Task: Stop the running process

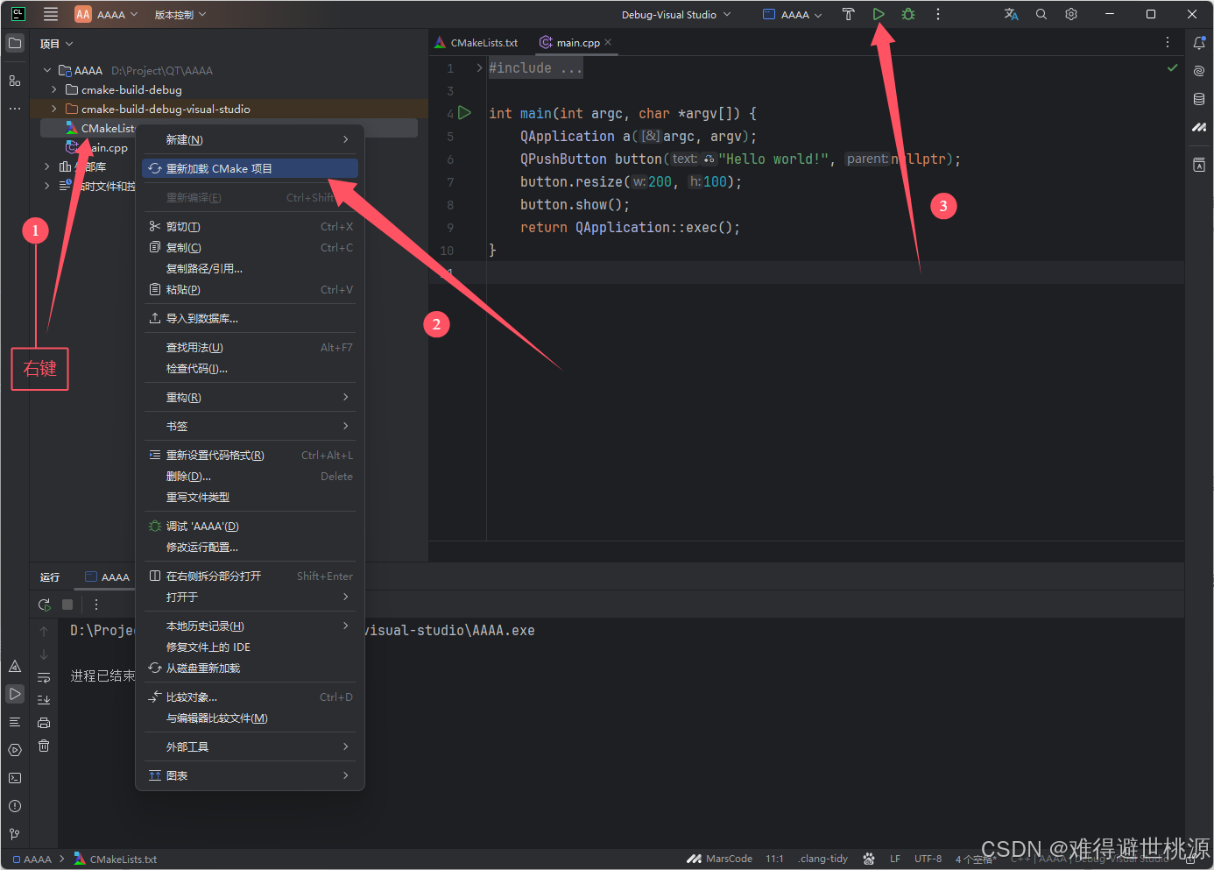Action: (x=67, y=605)
